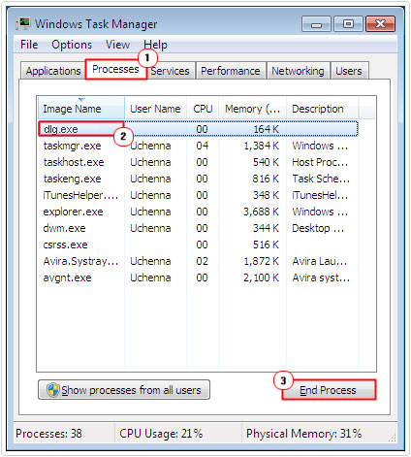Open the Networking tab
Viewport: 411px width, 457px height.
[x=298, y=71]
